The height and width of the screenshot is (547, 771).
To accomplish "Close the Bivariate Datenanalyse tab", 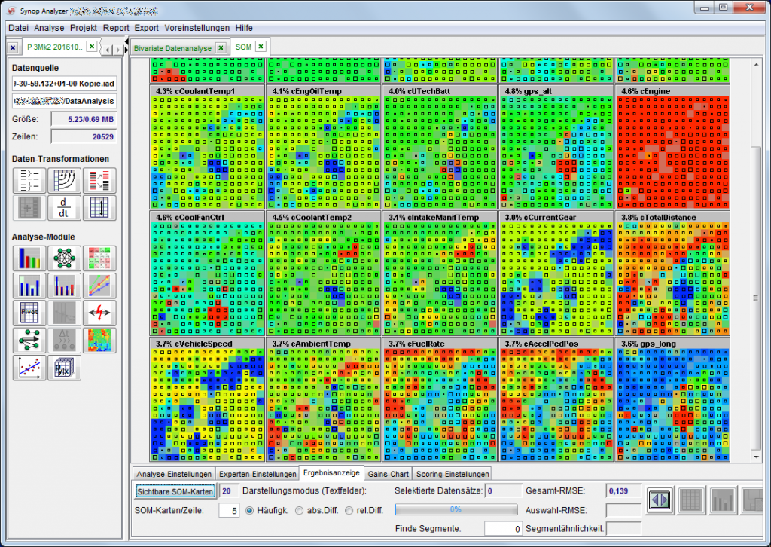I will 221,47.
